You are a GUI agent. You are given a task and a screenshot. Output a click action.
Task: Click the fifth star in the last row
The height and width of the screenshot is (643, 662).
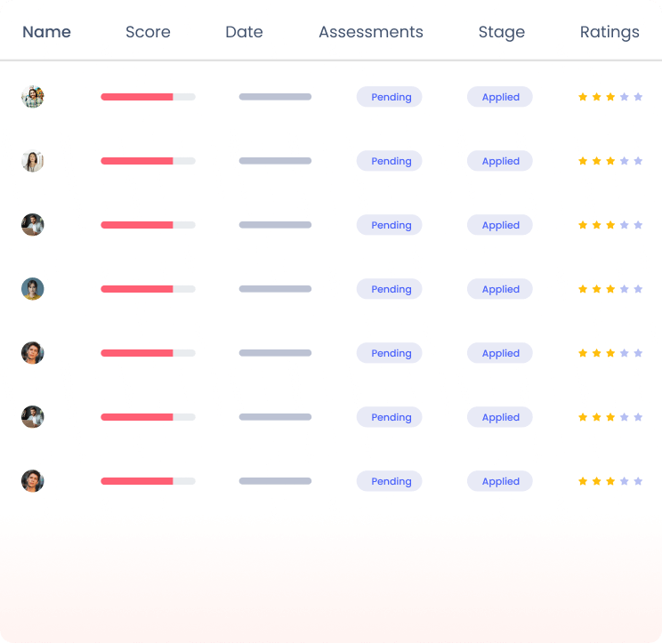[x=638, y=481]
